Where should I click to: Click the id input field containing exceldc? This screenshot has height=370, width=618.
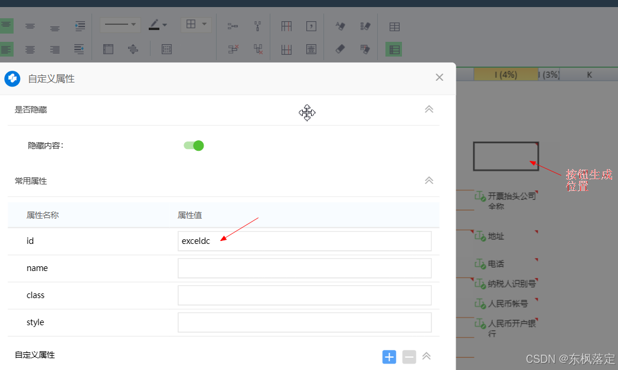[305, 241]
